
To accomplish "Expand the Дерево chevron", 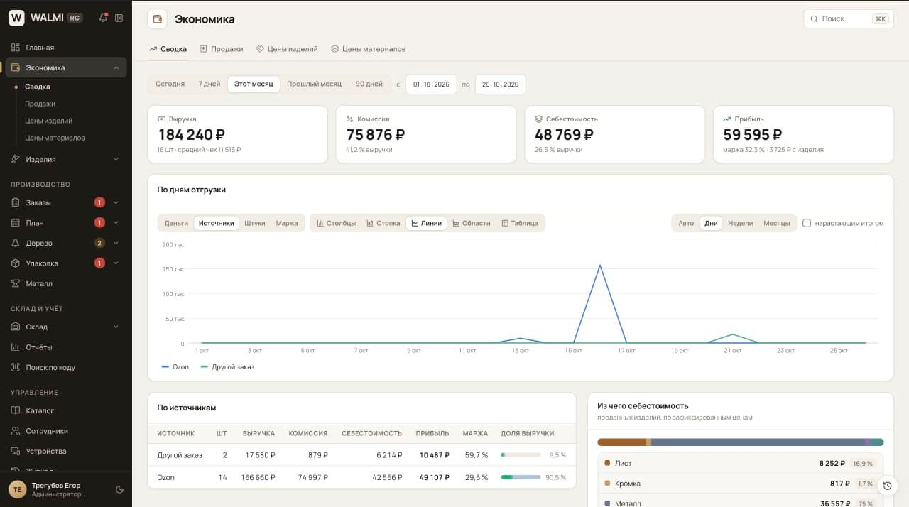I will [116, 243].
